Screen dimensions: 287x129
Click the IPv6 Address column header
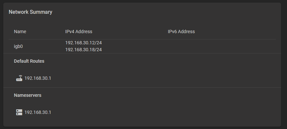tap(181, 32)
